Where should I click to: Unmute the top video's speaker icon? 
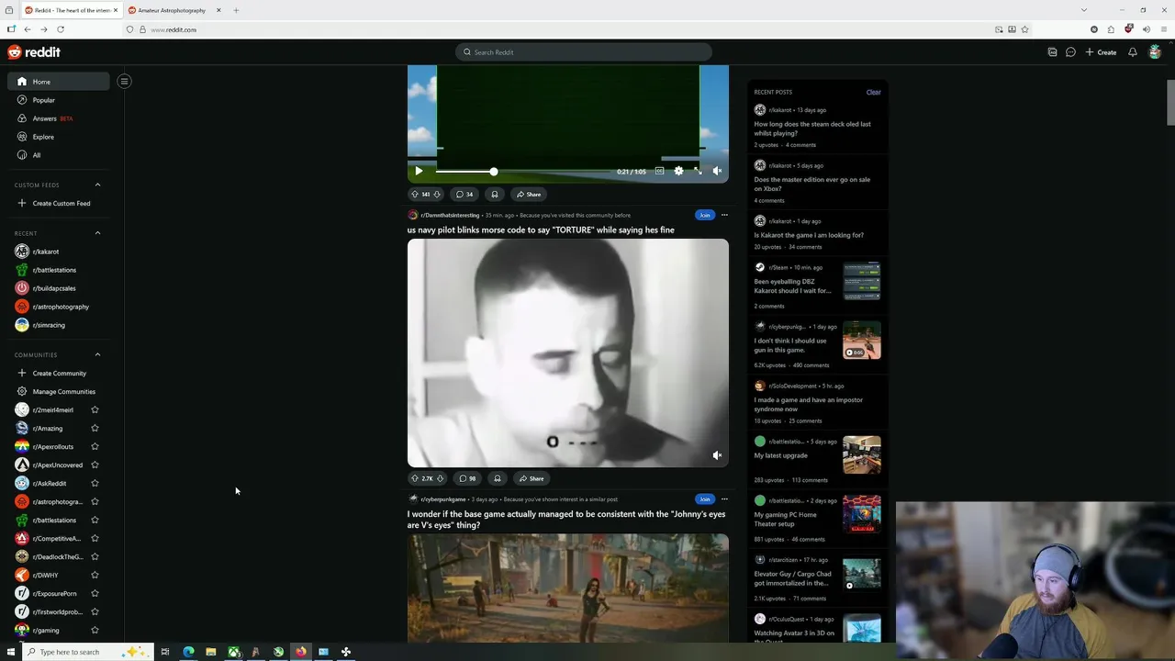coord(717,171)
